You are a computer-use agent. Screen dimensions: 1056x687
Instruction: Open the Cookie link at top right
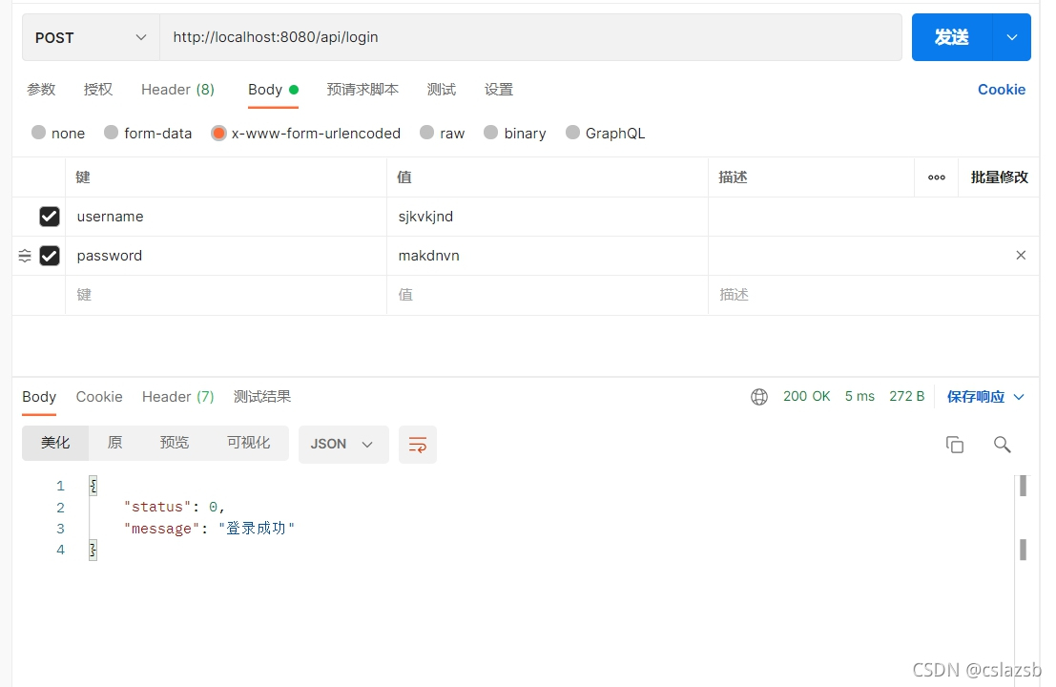pos(1002,90)
